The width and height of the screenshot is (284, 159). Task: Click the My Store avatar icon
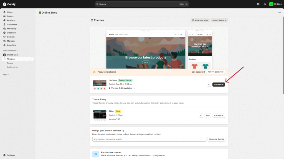[271, 4]
